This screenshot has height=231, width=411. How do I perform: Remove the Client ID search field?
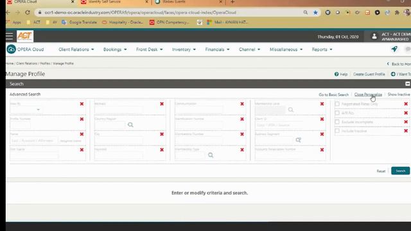tap(322, 119)
